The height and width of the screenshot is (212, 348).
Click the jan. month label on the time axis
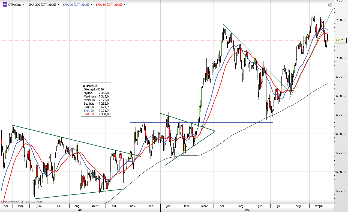pos(169,206)
